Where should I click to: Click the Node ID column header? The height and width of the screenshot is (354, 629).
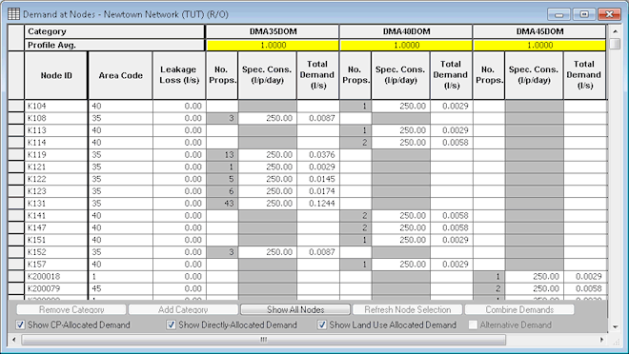coord(56,75)
